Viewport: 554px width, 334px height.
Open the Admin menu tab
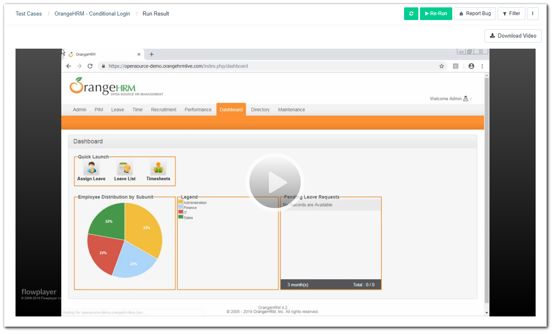[80, 110]
